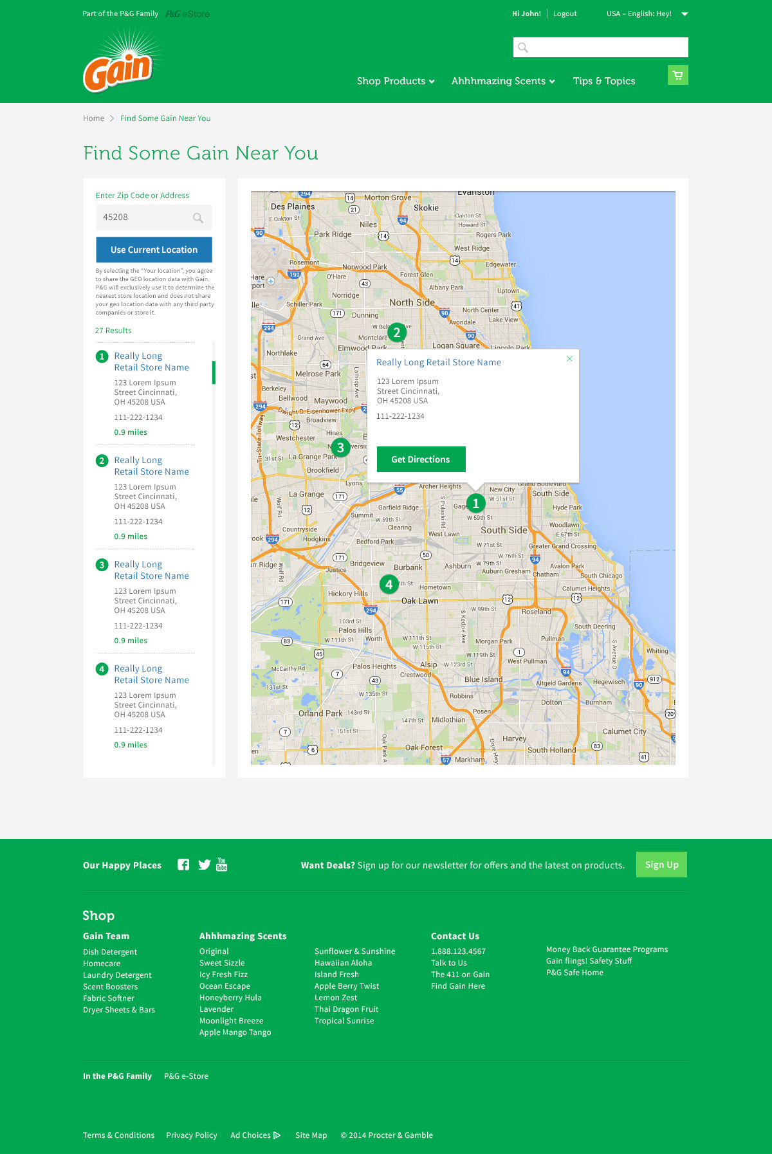Select map marker number 4
This screenshot has height=1154, width=772.
(x=389, y=585)
